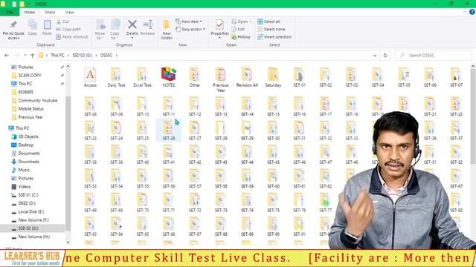Open the Copy to menu
The height and width of the screenshot is (267, 476).
115,30
